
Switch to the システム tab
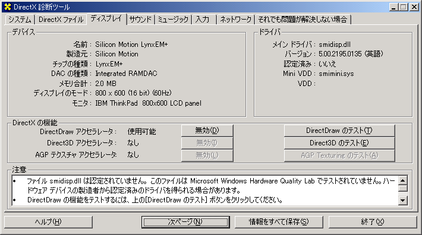pyautogui.click(x=20, y=20)
